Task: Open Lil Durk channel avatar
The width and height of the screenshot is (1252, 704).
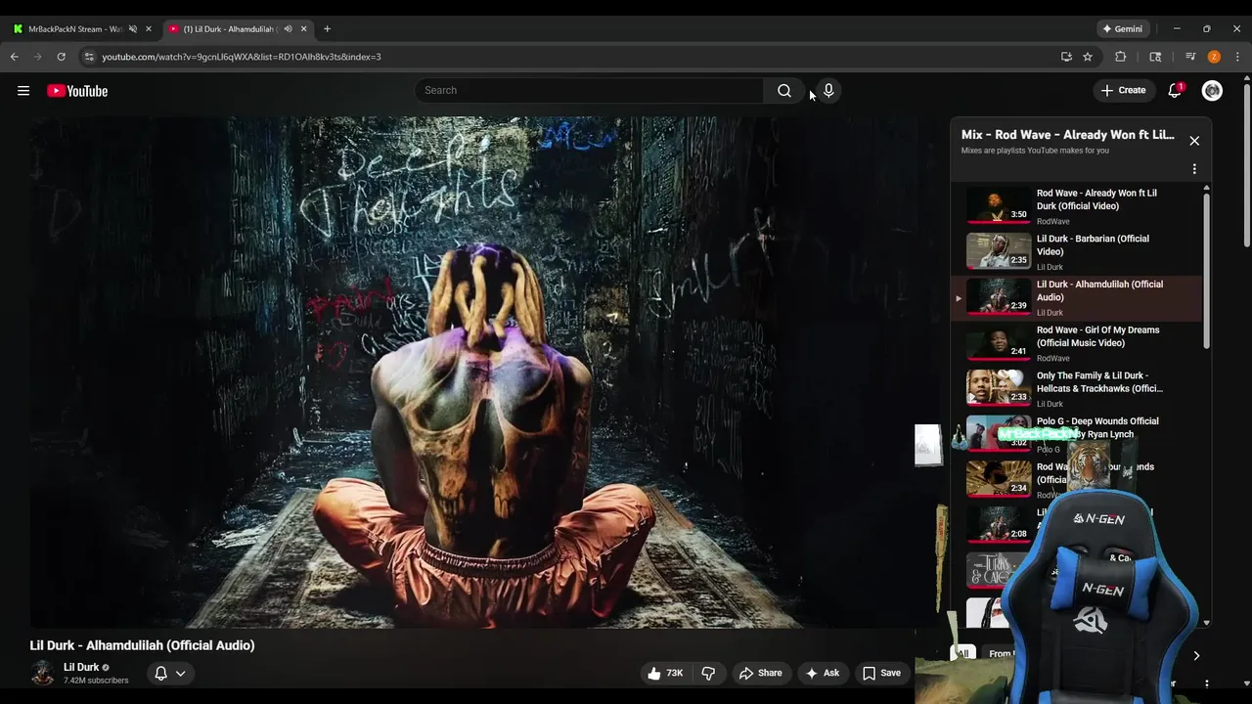Action: coord(42,673)
